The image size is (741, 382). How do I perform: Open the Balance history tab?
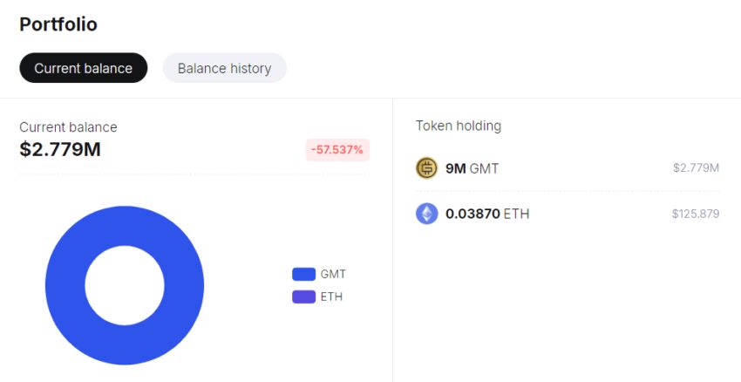224,68
